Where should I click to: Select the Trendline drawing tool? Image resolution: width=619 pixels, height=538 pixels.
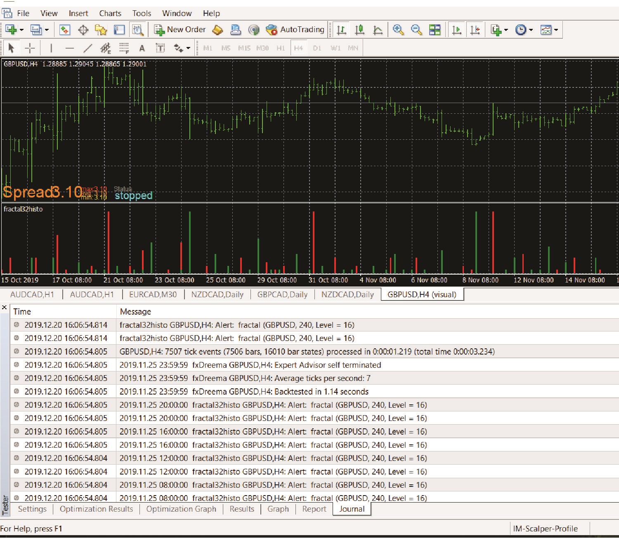point(87,48)
